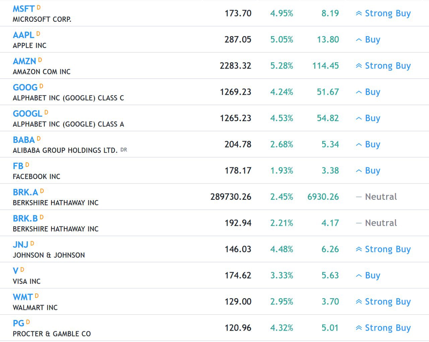Open the AAPL ticker link
Image resolution: width=429 pixels, height=342 pixels.
click(x=23, y=35)
